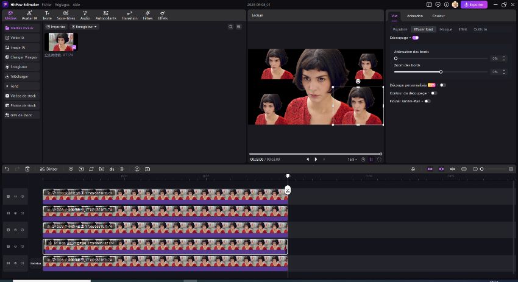Screen dimensions: 518x282
Task: Disable the Découpage toggle
Action: (416, 38)
